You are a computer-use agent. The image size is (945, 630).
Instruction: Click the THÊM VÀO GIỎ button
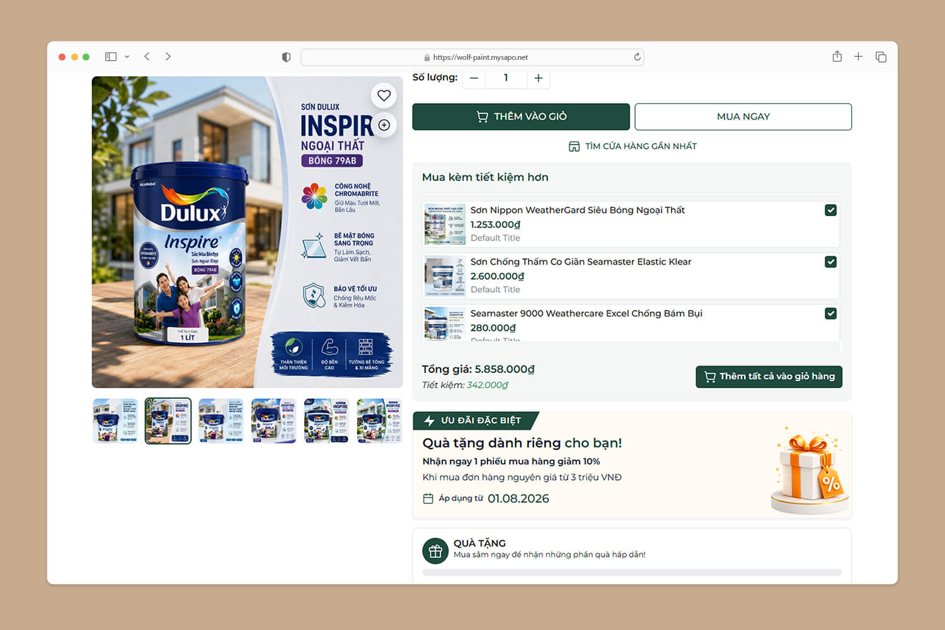521,117
